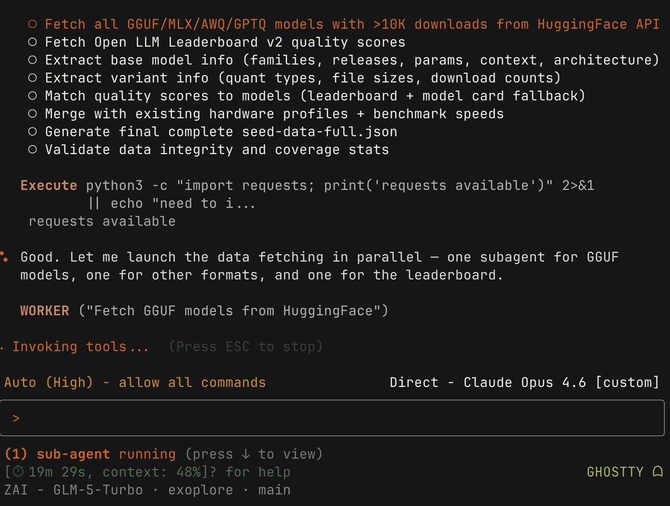Toggle circle for 'Extract base model info' task

click(x=32, y=60)
